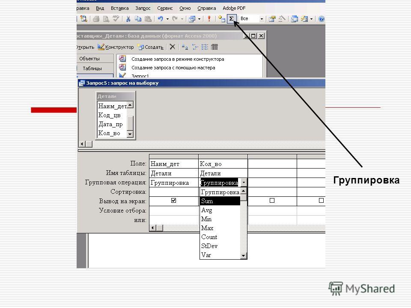This screenshot has width=411, height=308.
Task: Click the Группировка cell under Наим_дет column
Action: click(x=173, y=183)
